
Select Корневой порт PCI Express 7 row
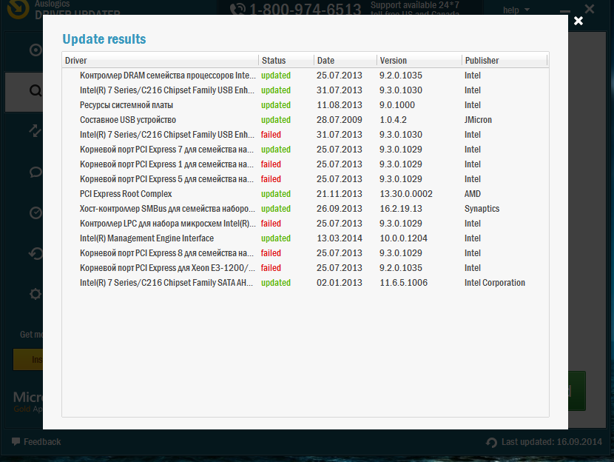(306, 150)
